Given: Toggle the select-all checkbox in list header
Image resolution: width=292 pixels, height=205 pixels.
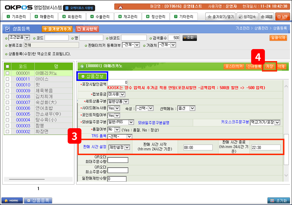Looking at the screenshot, I should coord(7,66).
